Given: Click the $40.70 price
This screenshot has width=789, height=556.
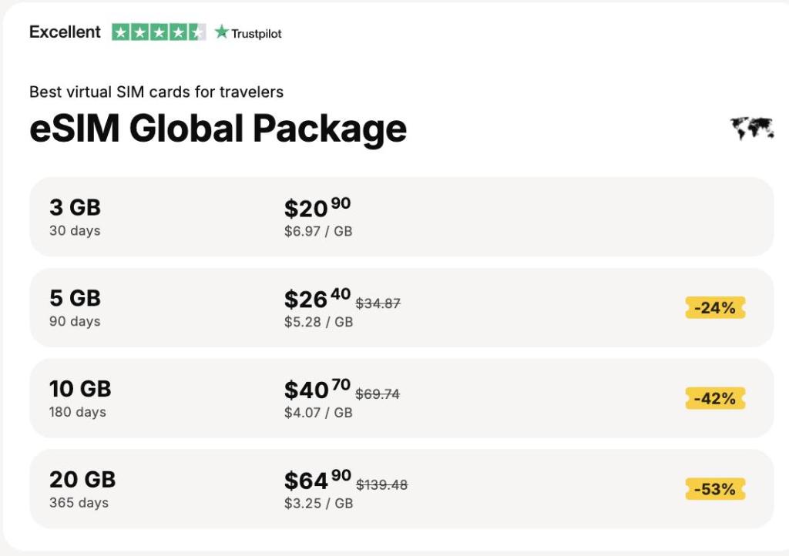Looking at the screenshot, I should coord(317,390).
